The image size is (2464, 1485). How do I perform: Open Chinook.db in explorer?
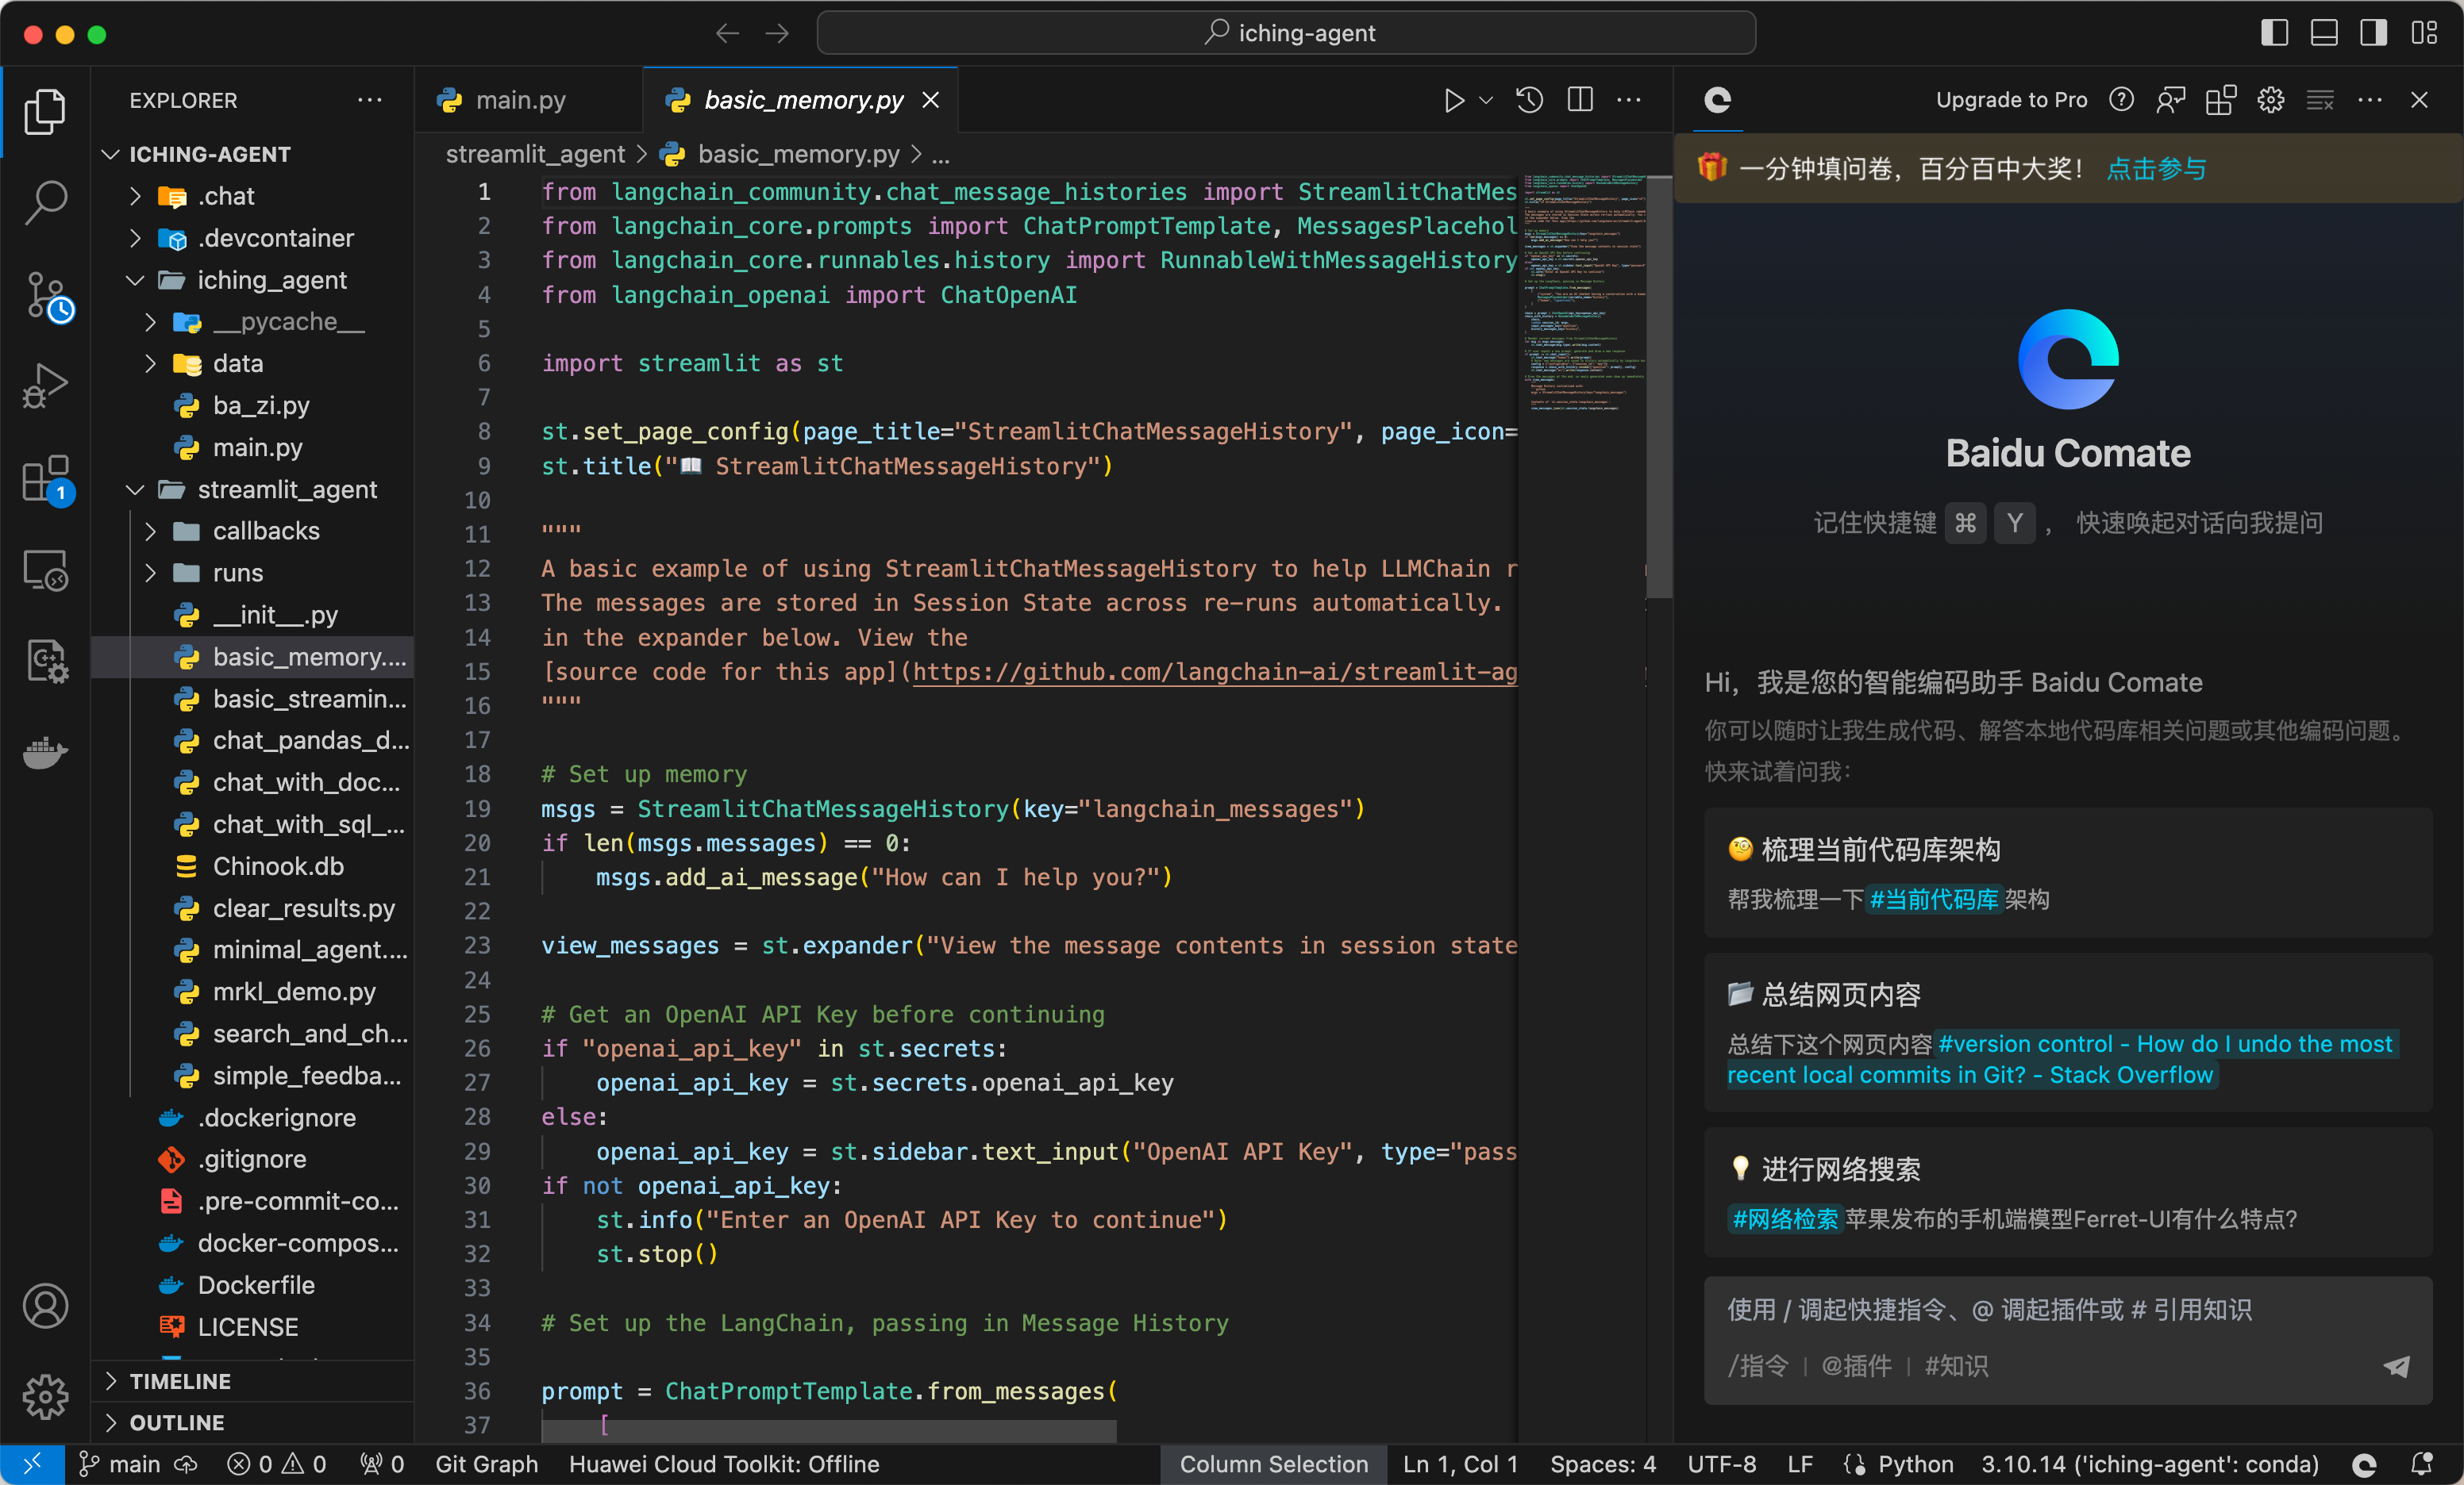[252, 866]
